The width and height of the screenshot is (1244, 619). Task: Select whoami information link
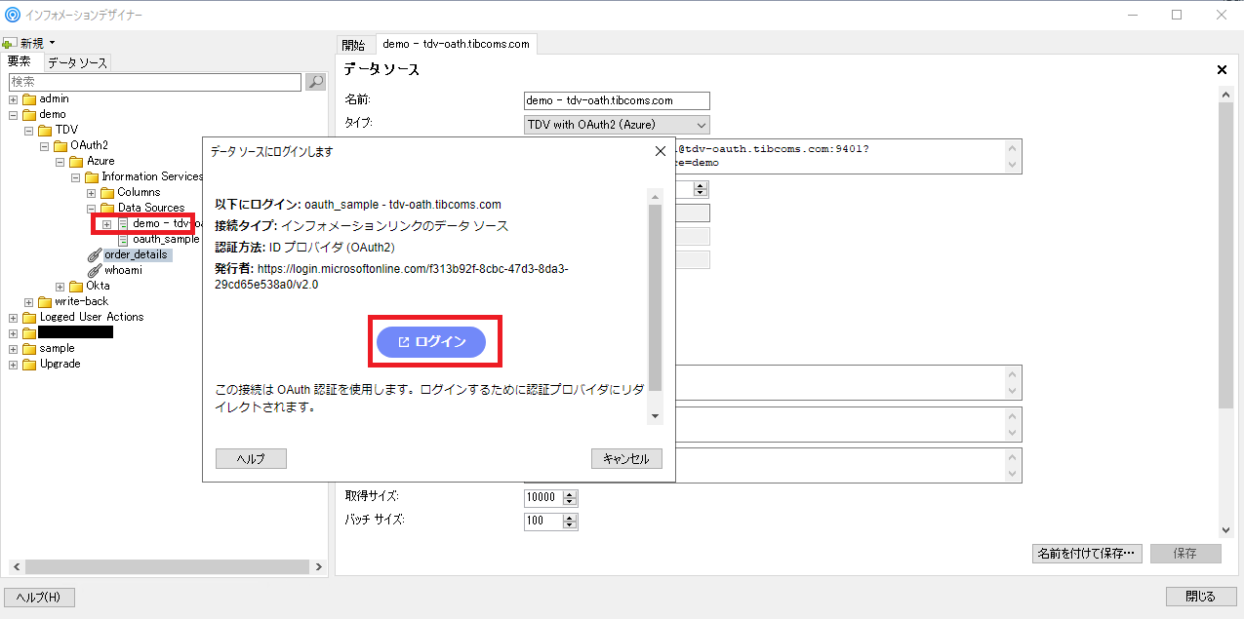click(123, 271)
